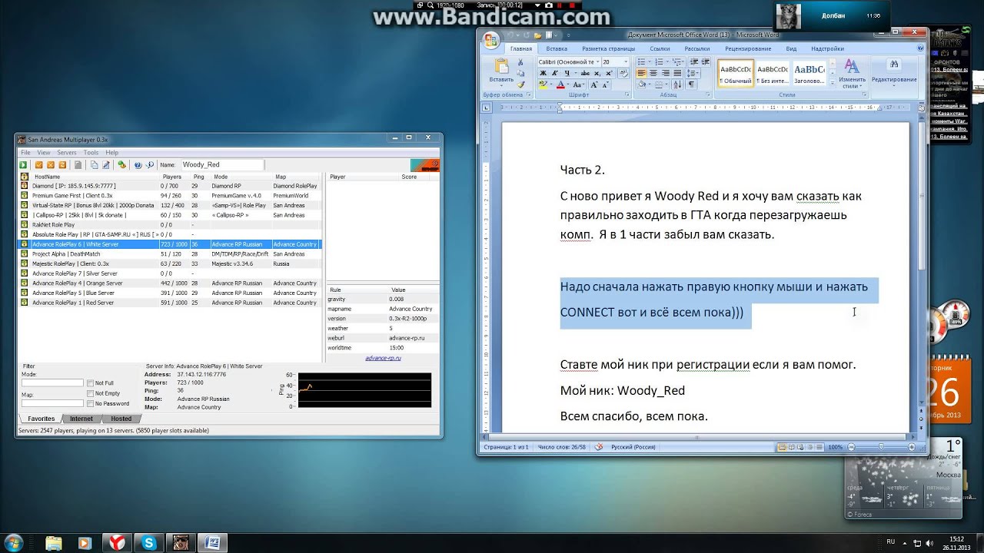Open the Servers menu in SA-MP
The image size is (984, 553).
67,153
